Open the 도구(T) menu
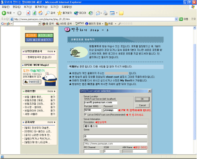Viewport: 197px width, 159px height. click(55, 7)
